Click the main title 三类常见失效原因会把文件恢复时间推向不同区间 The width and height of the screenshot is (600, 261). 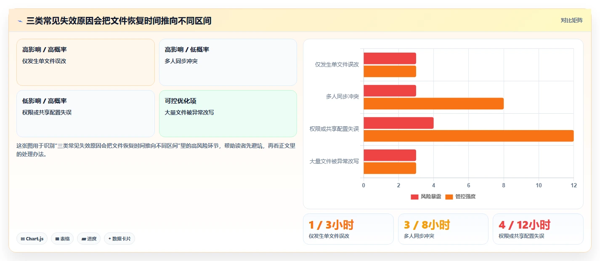point(119,21)
